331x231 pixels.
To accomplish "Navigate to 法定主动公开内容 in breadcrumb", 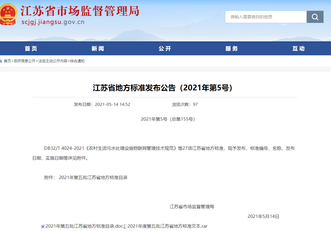I will point(53,61).
